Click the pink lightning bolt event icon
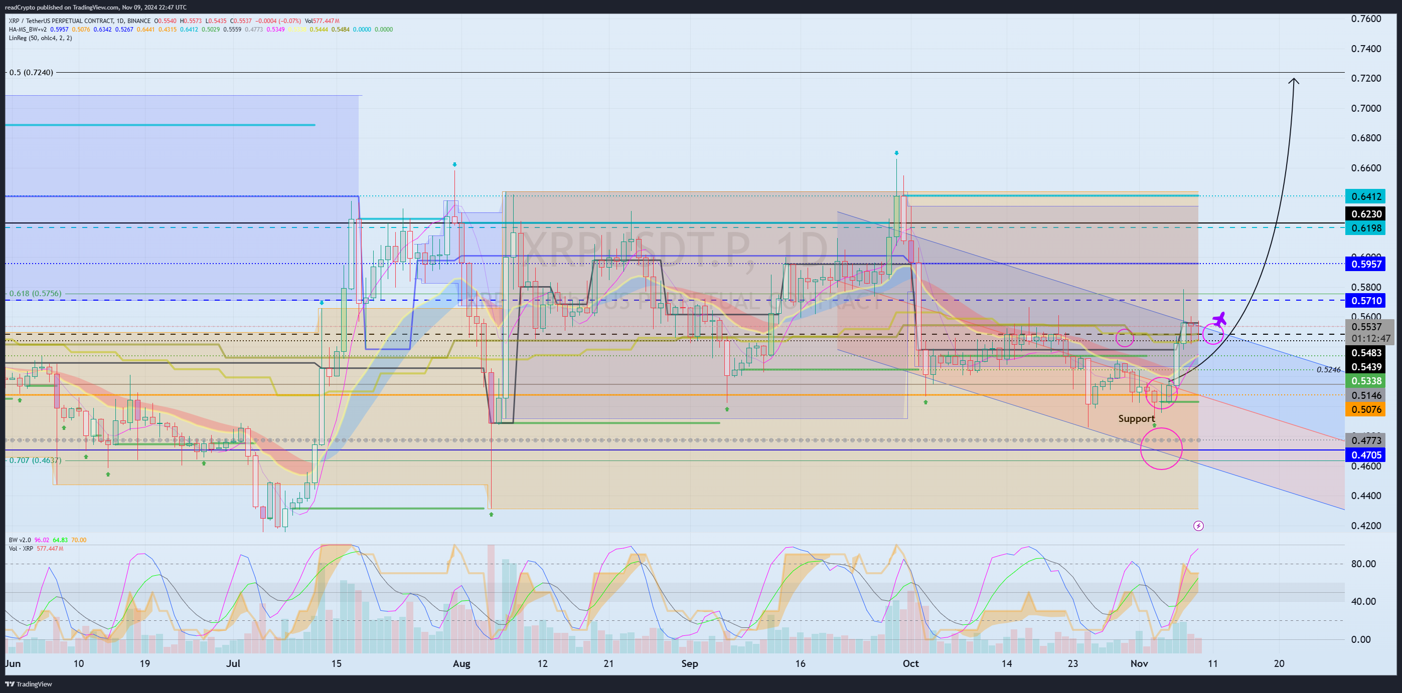 (1198, 526)
